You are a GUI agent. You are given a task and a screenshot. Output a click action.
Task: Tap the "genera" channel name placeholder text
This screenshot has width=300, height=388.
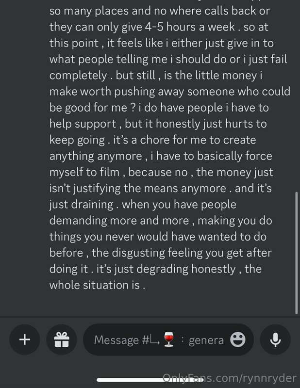coord(206,340)
